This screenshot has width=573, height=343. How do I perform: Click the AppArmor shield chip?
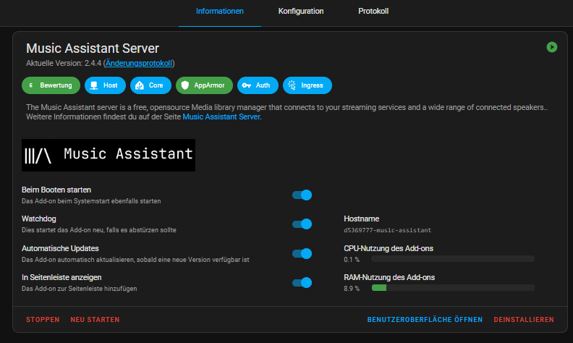click(x=203, y=85)
